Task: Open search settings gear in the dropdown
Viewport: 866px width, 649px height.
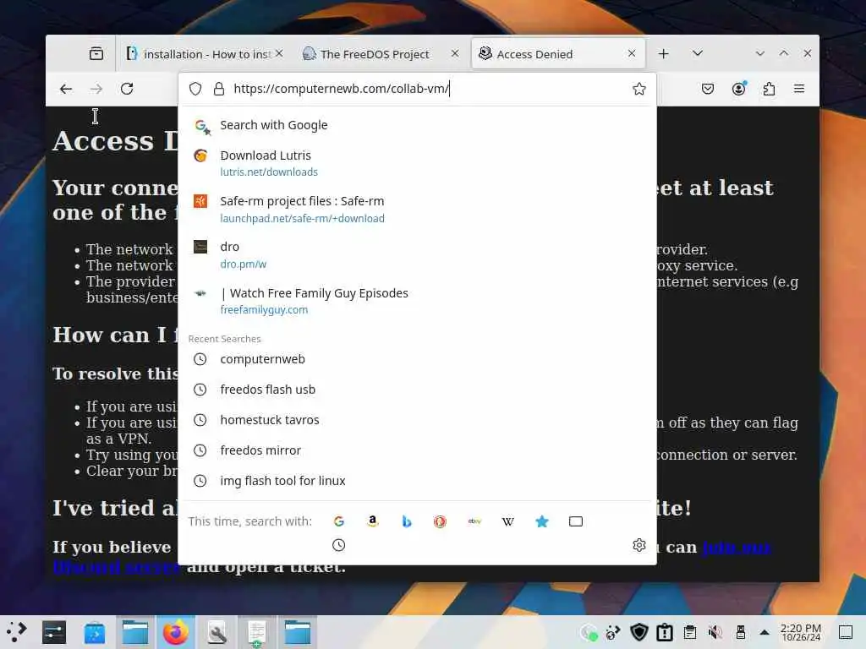Action: [x=639, y=545]
